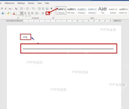
Task: Click the Increase Font Size icon
Action: [x=2, y=9]
